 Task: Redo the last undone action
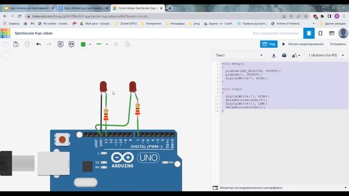click(49, 44)
